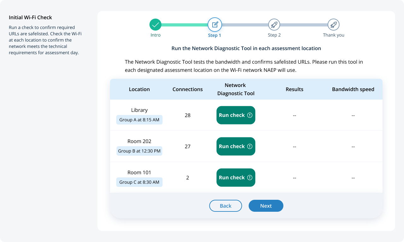Viewport: 404px width, 242px height.
Task: Click the progress bar between Intro and Step 1
Action: click(x=184, y=25)
